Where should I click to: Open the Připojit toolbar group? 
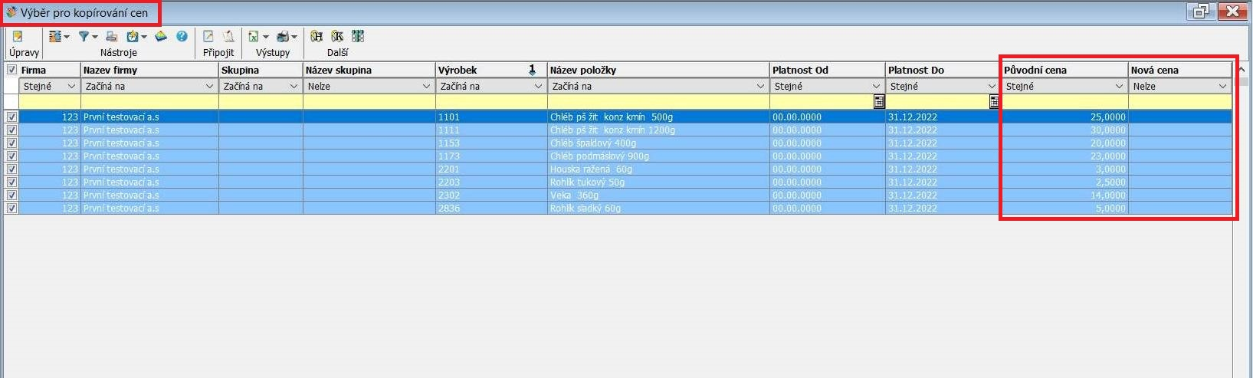click(218, 53)
